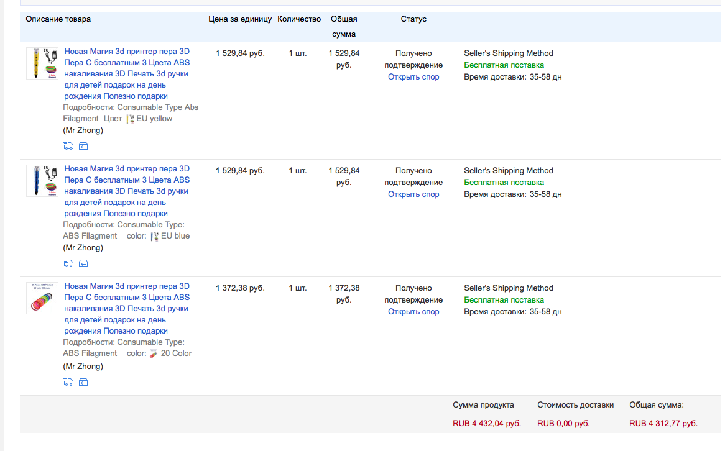Click return-arrow icon under blue pen item
The image size is (725, 451).
point(83,263)
